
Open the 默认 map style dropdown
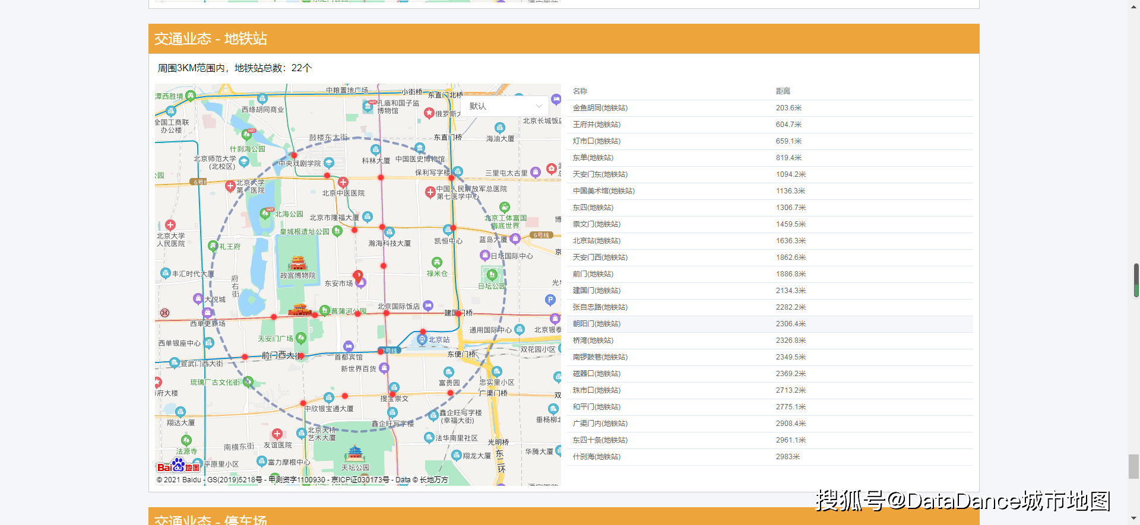[x=505, y=106]
